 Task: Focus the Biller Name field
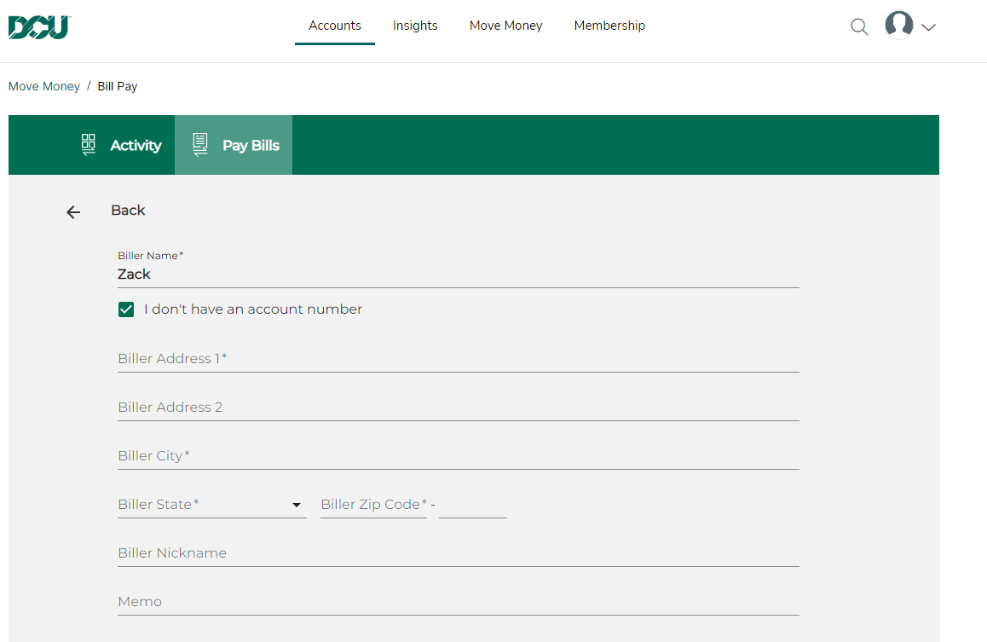458,275
